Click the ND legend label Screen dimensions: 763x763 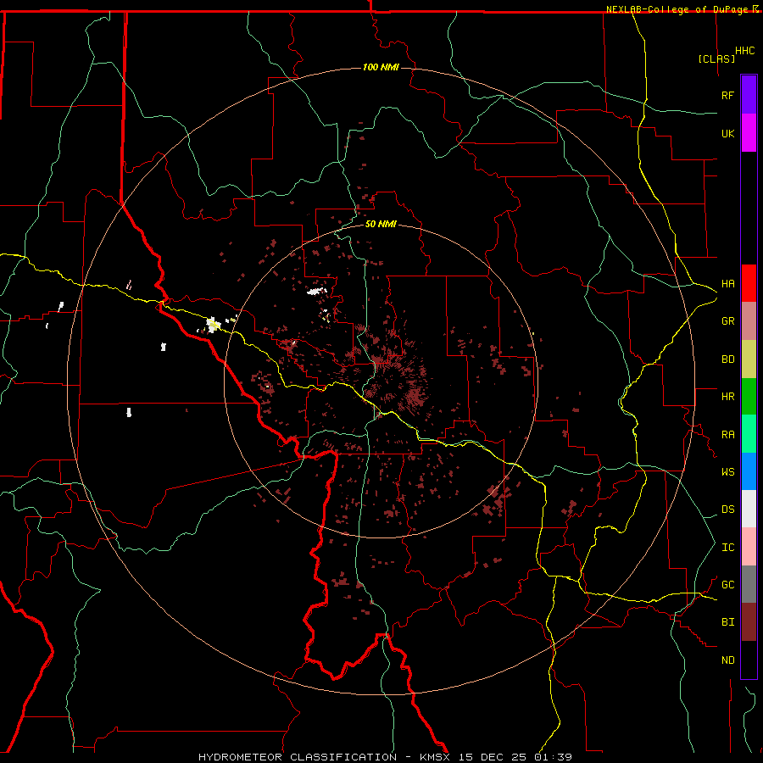pyautogui.click(x=727, y=660)
